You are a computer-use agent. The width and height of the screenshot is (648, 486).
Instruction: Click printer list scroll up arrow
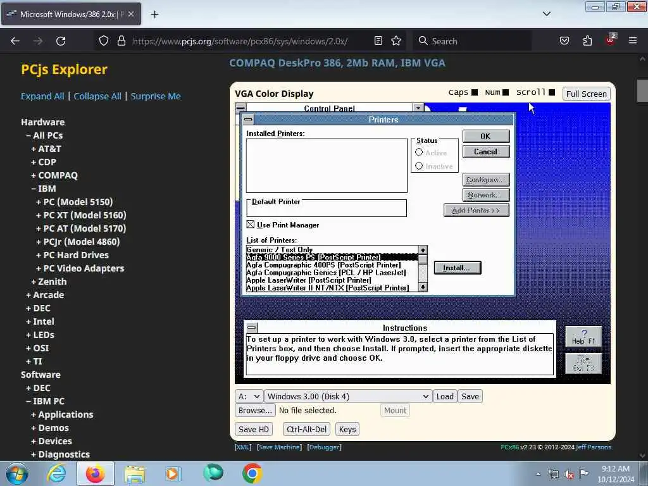[423, 249]
